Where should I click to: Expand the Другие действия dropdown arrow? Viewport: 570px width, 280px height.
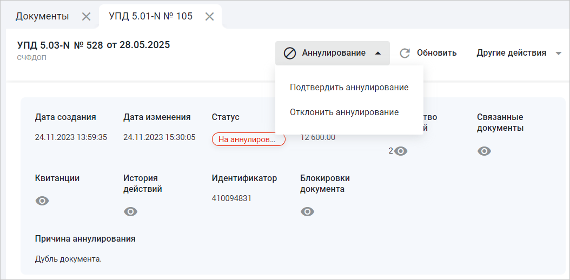559,53
